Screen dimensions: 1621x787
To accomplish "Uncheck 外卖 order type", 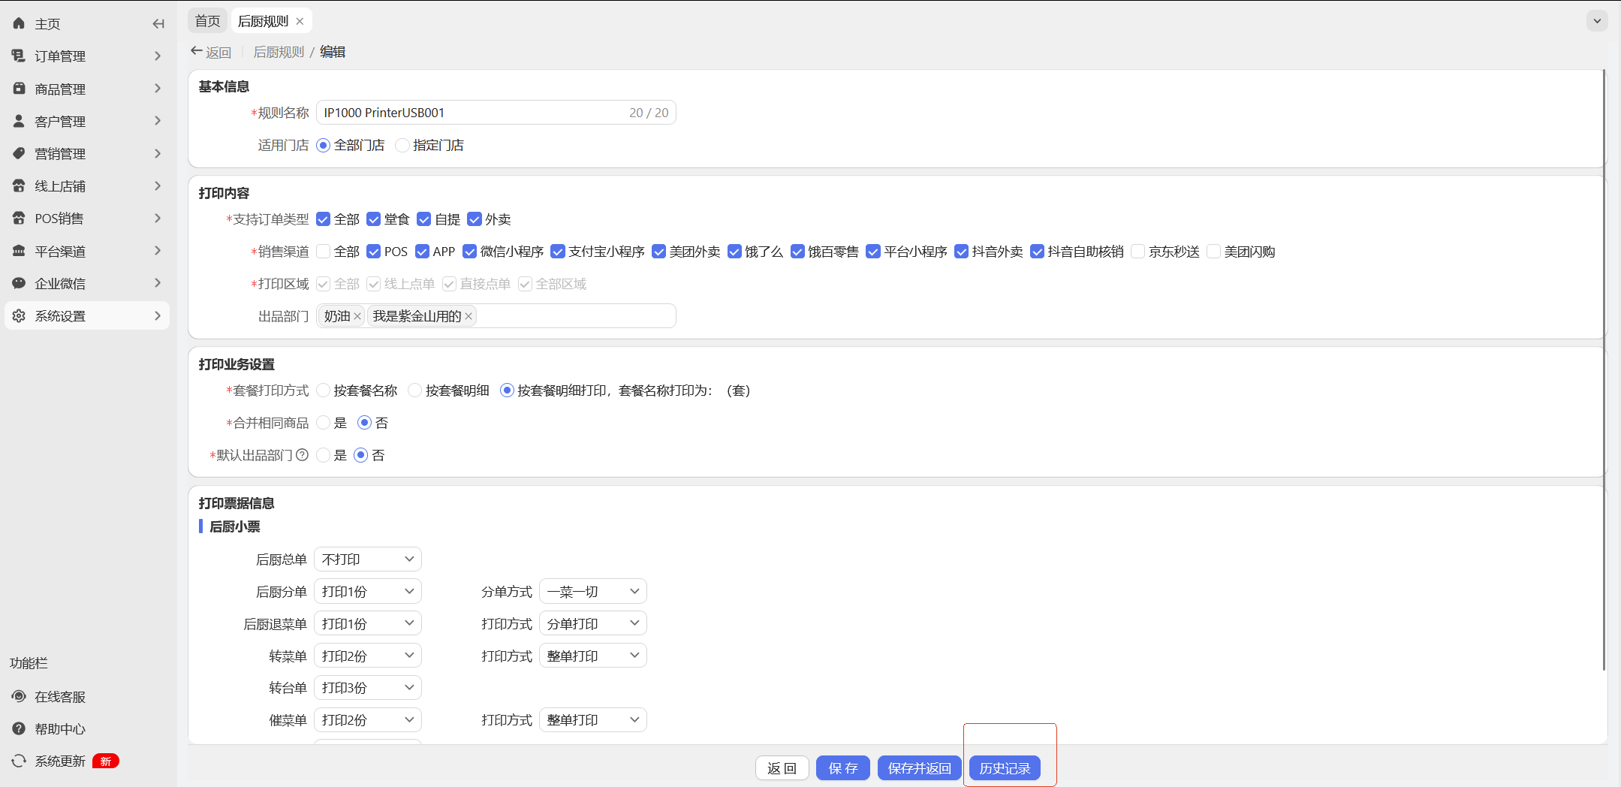I will (x=475, y=219).
